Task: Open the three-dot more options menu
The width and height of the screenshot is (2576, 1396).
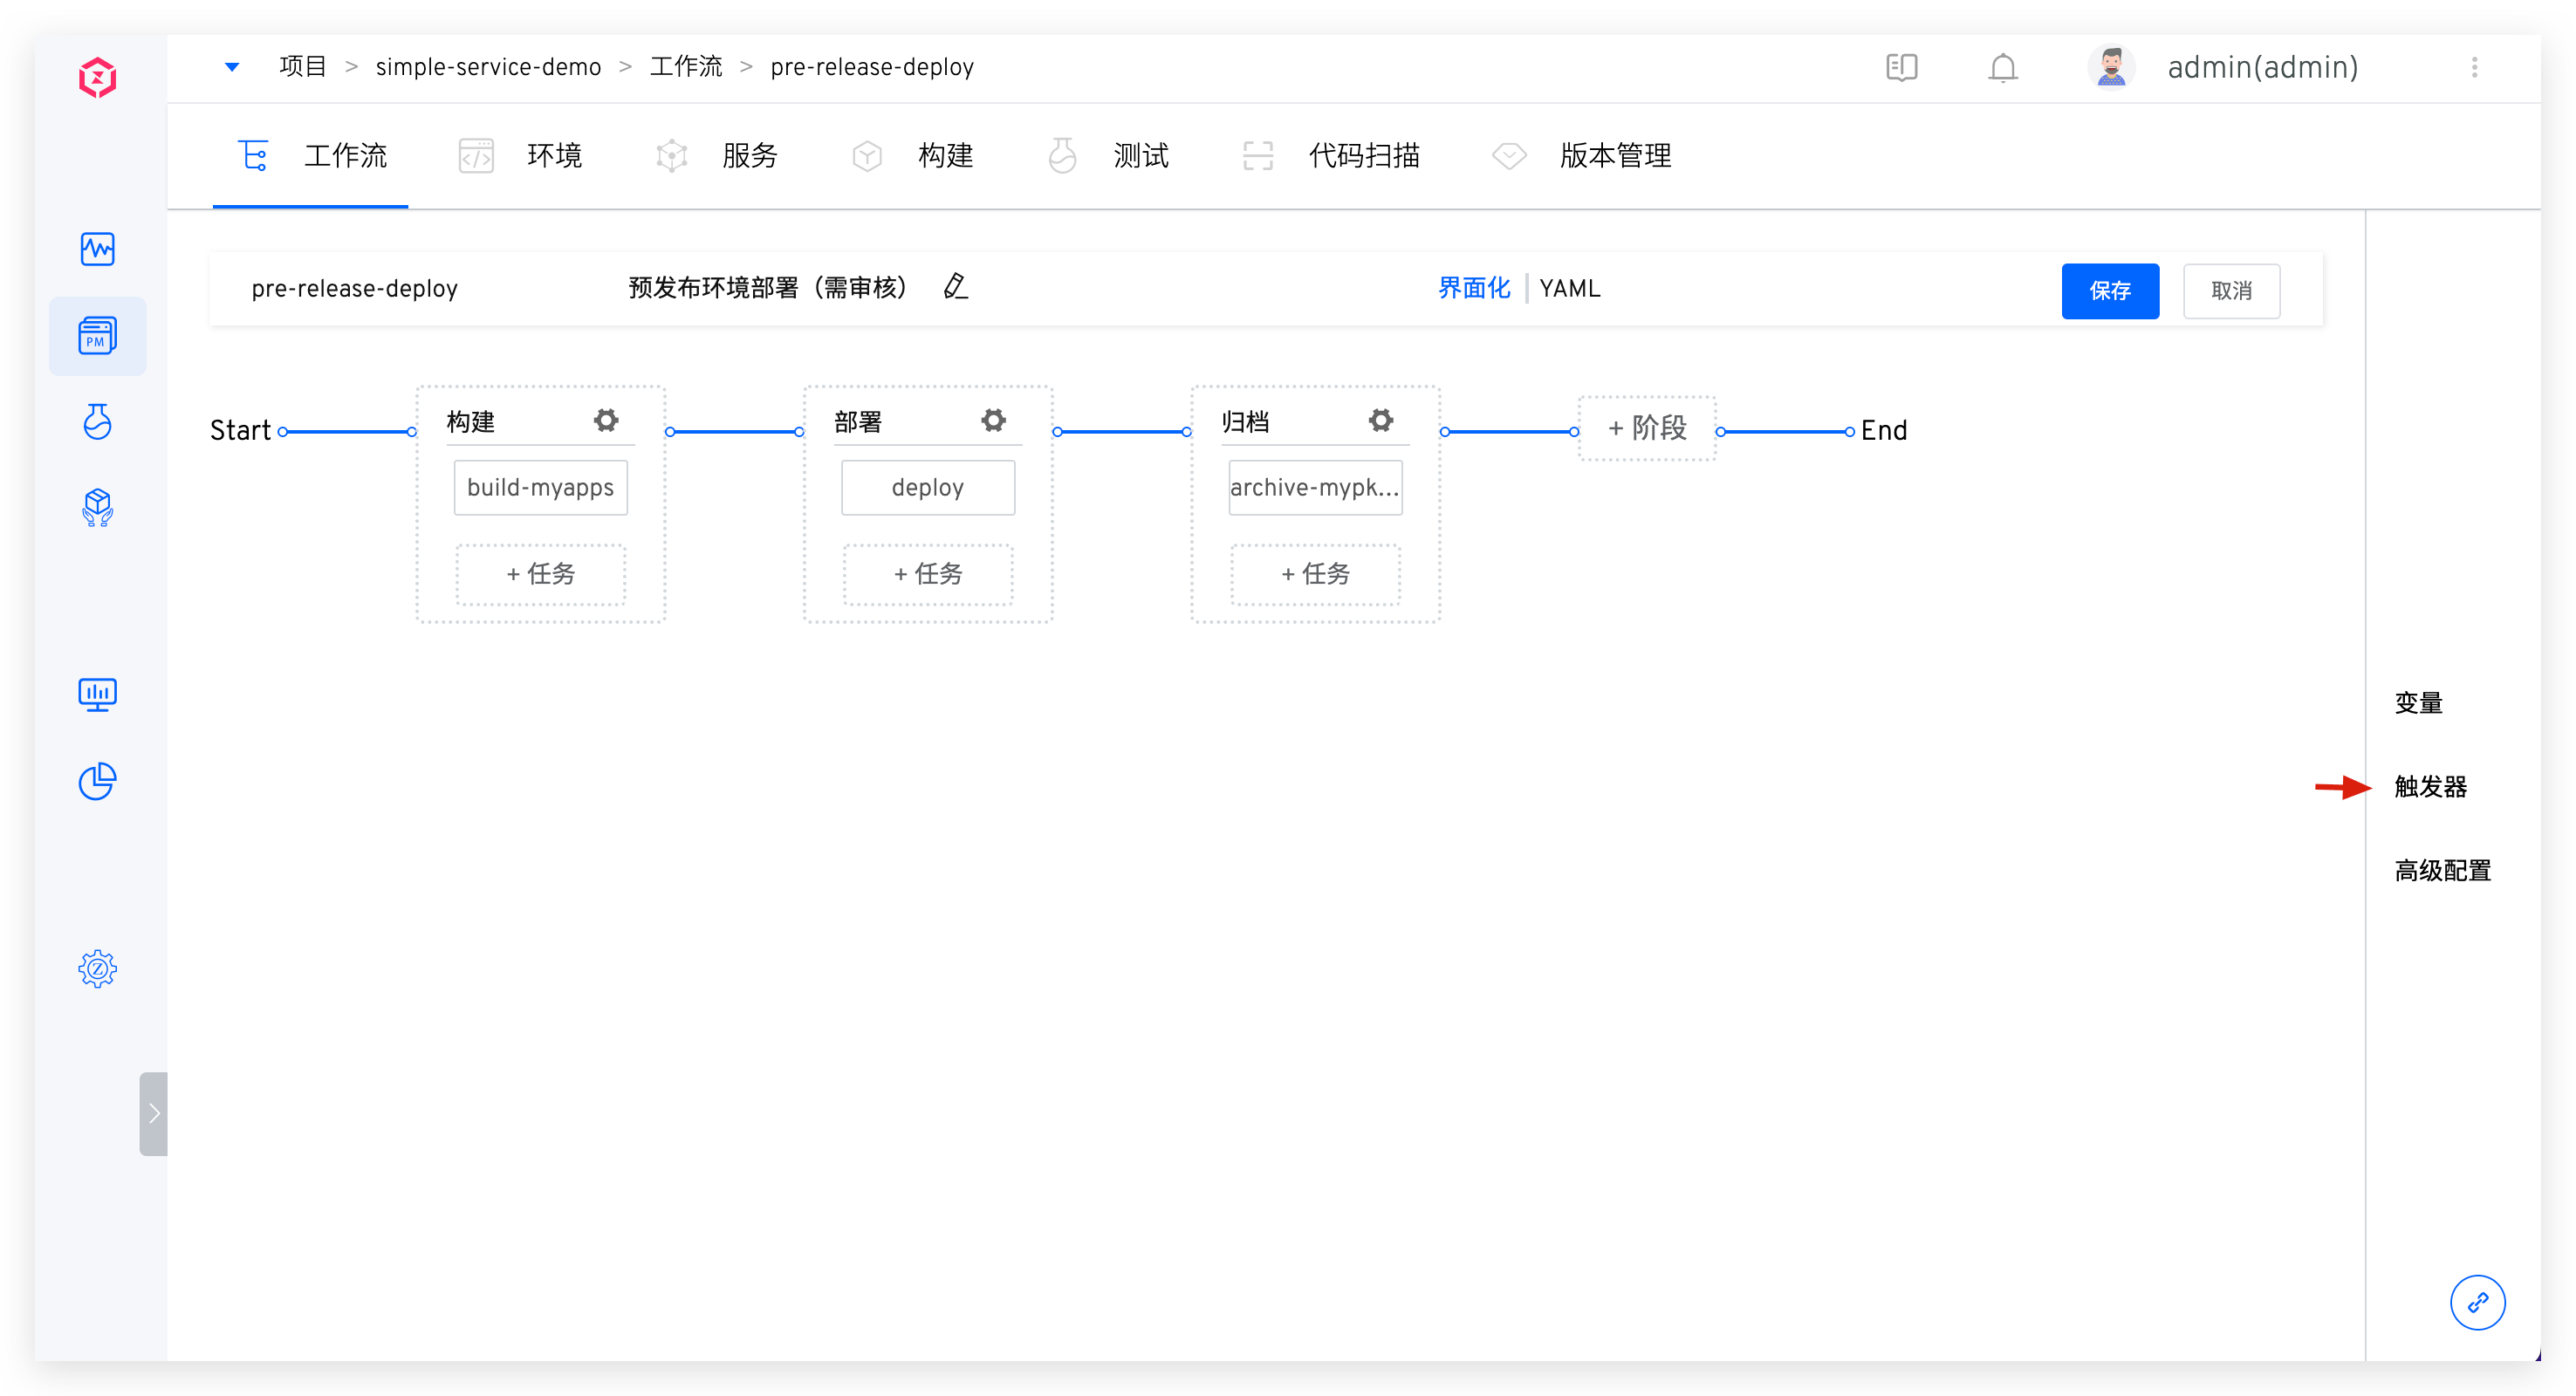Action: click(x=2474, y=67)
